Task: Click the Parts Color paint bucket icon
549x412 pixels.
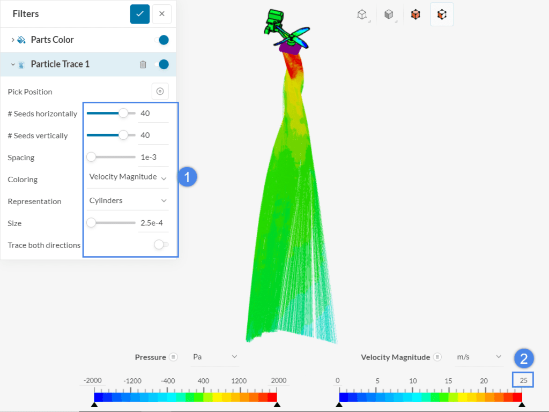Action: click(21, 39)
